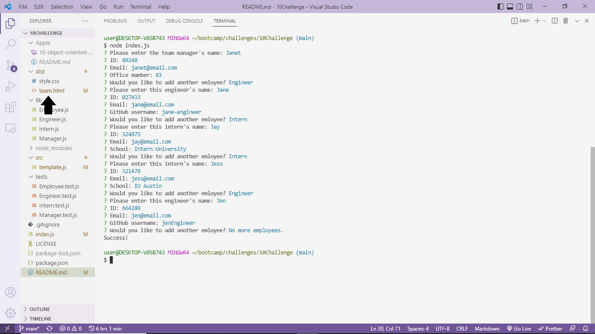Switch to the PROBLEMS tab

click(x=115, y=20)
